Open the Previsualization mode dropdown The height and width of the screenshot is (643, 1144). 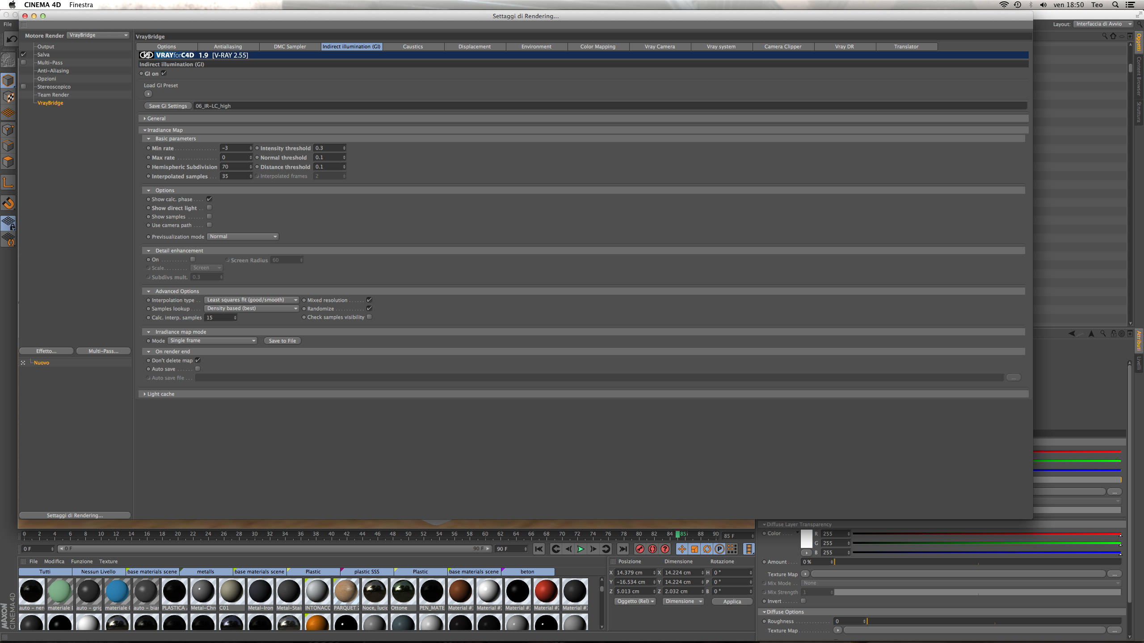[x=243, y=237]
